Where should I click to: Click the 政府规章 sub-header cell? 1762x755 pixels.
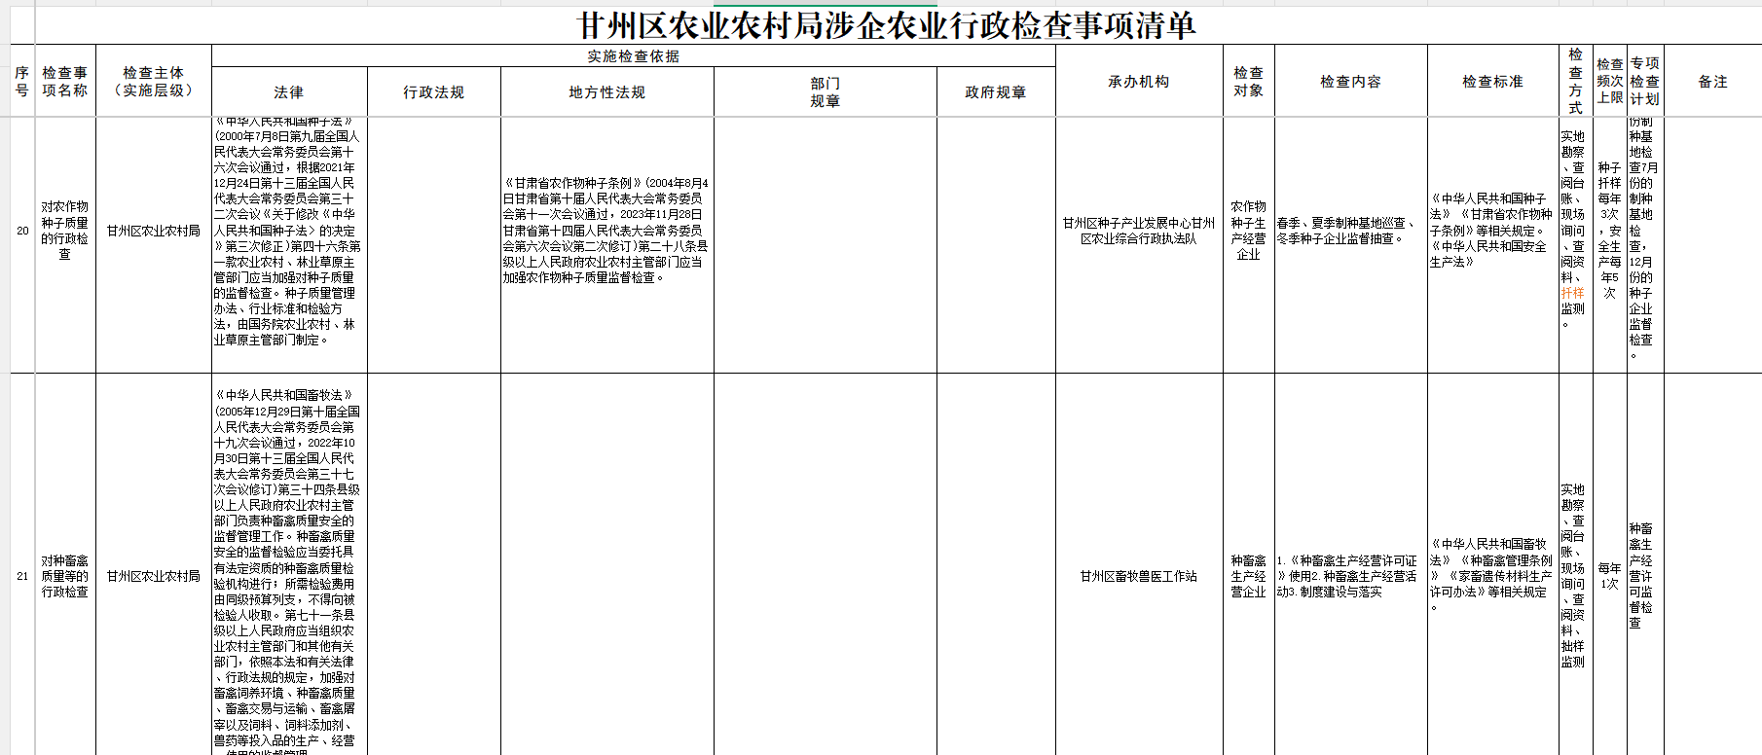click(996, 92)
